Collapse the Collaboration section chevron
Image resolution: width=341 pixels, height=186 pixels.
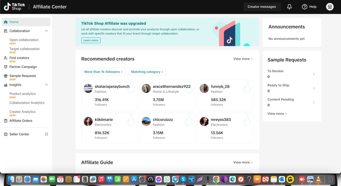(46, 31)
